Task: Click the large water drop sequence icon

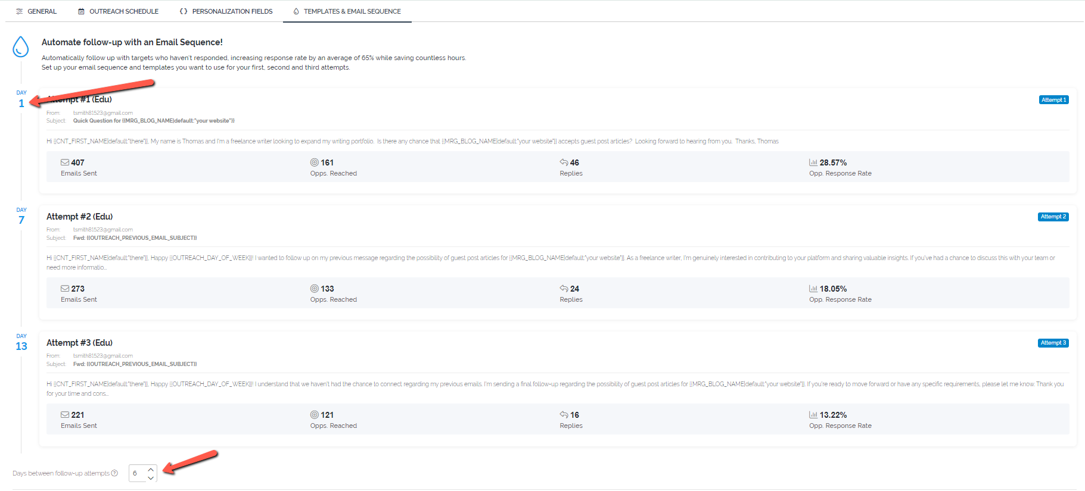Action: coord(21,46)
